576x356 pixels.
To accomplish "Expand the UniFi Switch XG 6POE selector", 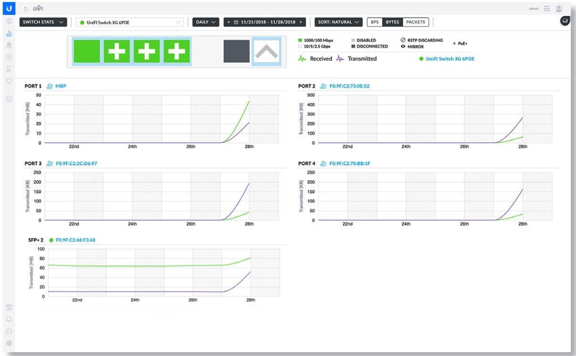I will point(130,22).
